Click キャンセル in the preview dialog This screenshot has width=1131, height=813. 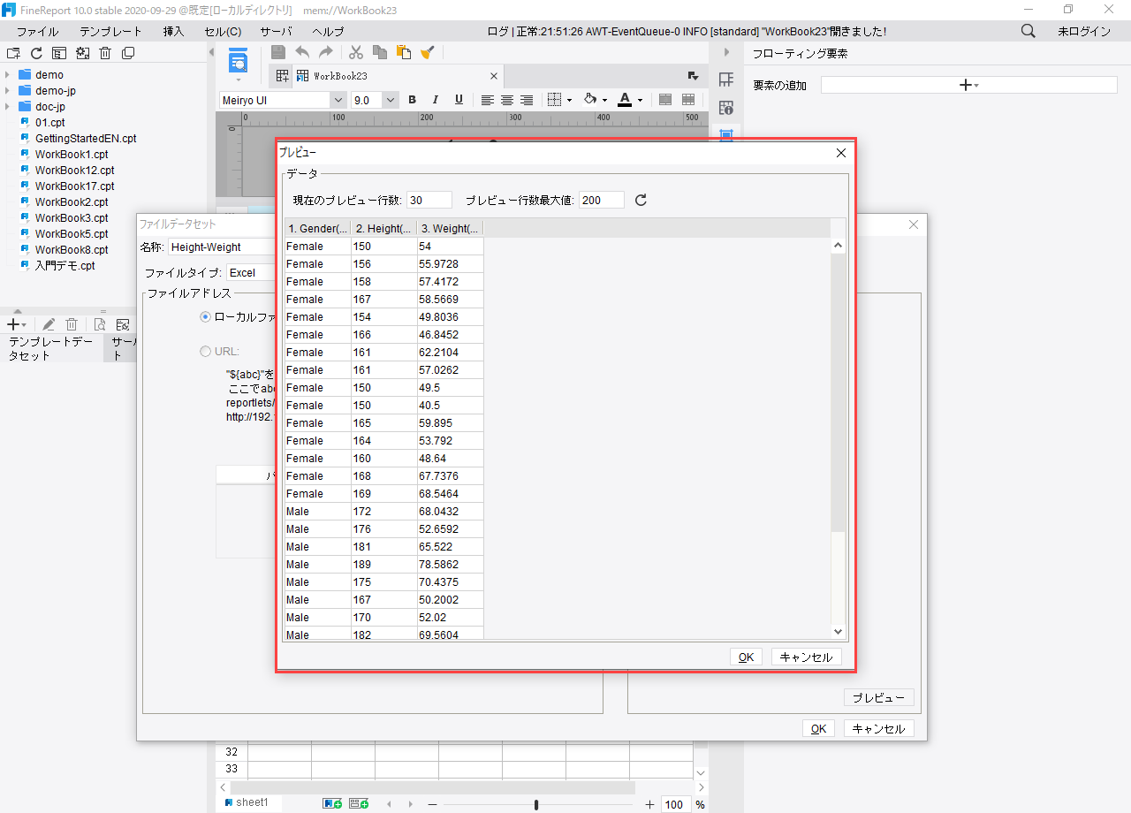click(x=807, y=657)
